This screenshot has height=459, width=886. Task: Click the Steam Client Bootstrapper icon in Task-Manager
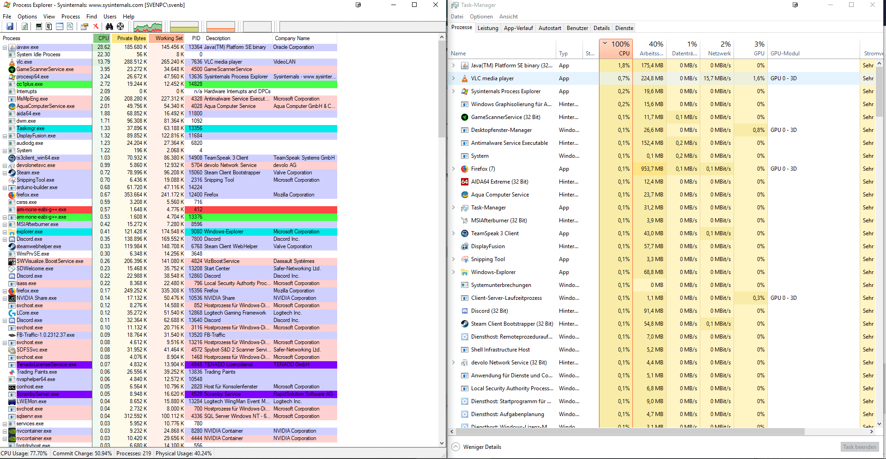click(x=465, y=324)
